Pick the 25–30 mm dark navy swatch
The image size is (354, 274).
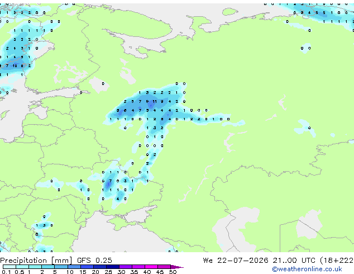(112, 267)
